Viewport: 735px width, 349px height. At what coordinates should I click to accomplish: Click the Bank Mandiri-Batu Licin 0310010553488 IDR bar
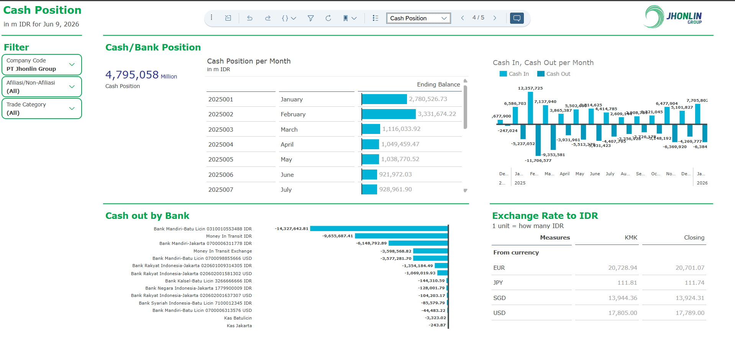pos(379,228)
